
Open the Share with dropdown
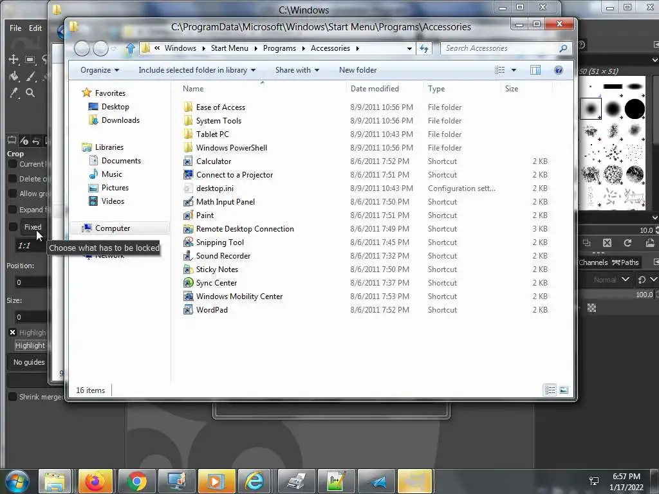(x=297, y=70)
